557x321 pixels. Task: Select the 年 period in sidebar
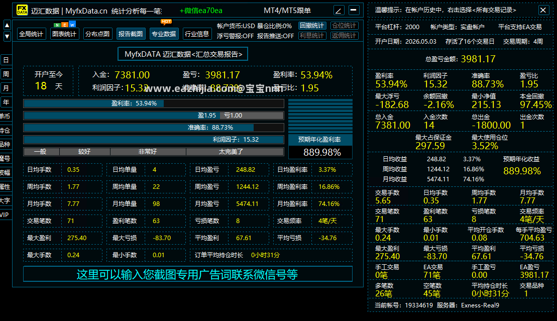(x=6, y=102)
